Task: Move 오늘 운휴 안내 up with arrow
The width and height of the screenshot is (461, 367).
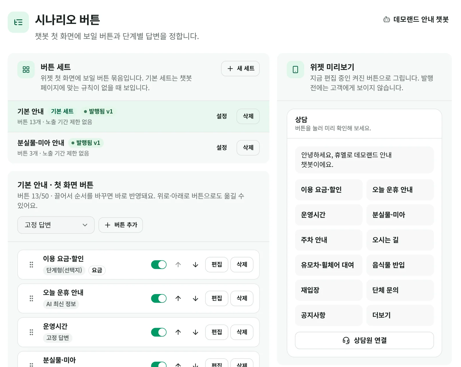Action: coord(178,298)
